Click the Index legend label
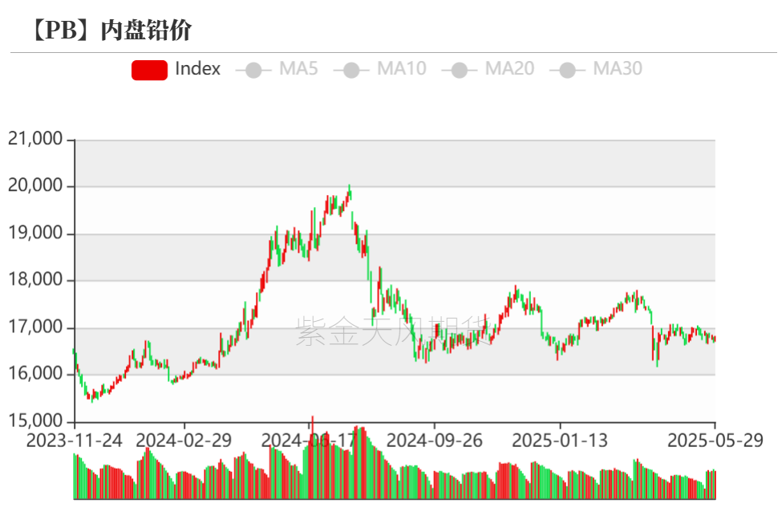 [x=197, y=69]
